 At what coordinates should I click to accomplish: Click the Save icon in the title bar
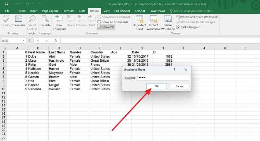tap(6, 4)
